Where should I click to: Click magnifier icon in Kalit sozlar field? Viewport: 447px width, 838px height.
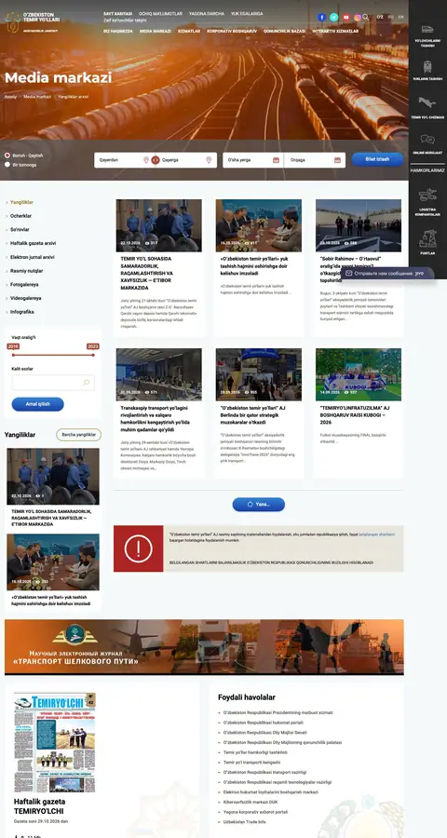(x=86, y=383)
